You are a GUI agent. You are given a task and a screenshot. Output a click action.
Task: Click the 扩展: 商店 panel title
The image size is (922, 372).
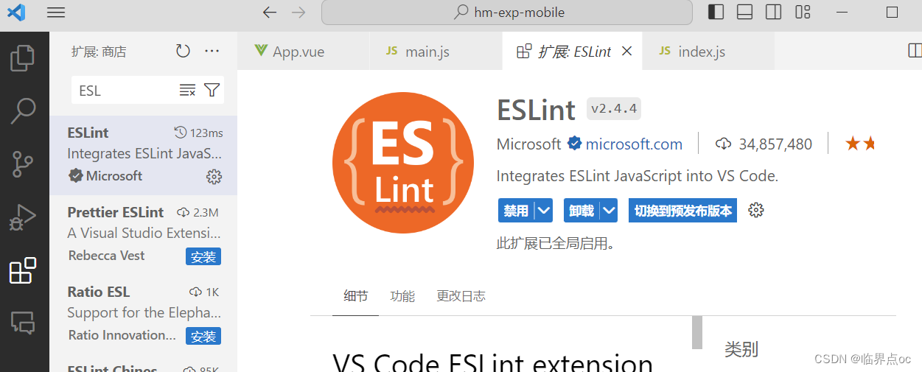pos(99,52)
